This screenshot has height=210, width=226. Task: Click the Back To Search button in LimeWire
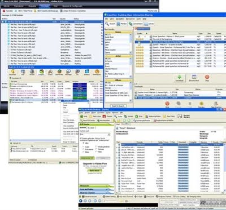pos(118,106)
